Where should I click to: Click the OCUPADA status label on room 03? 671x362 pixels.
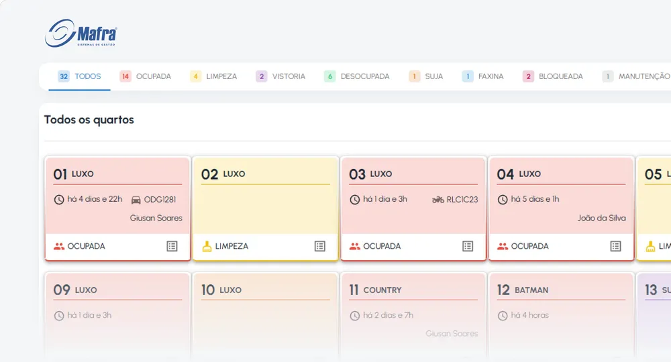(x=382, y=246)
